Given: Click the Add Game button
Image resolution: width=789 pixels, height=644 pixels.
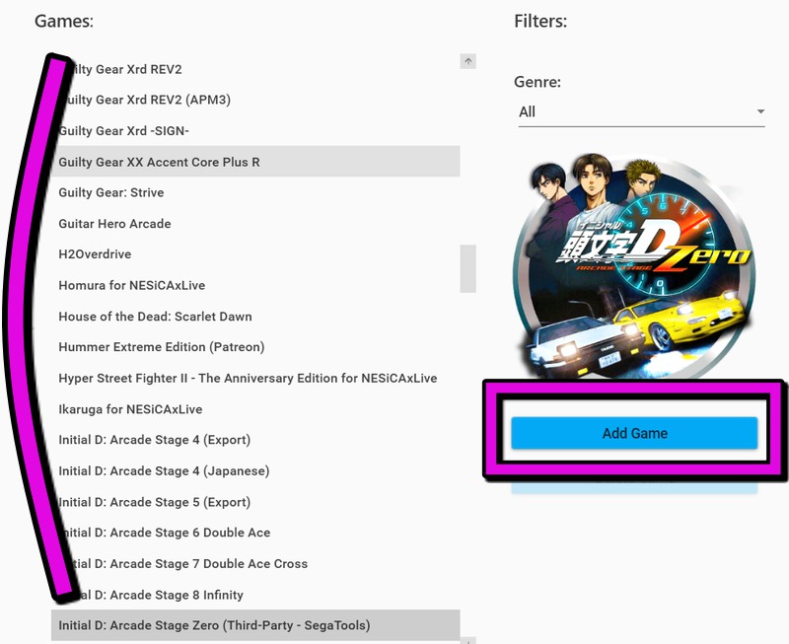Looking at the screenshot, I should (634, 433).
